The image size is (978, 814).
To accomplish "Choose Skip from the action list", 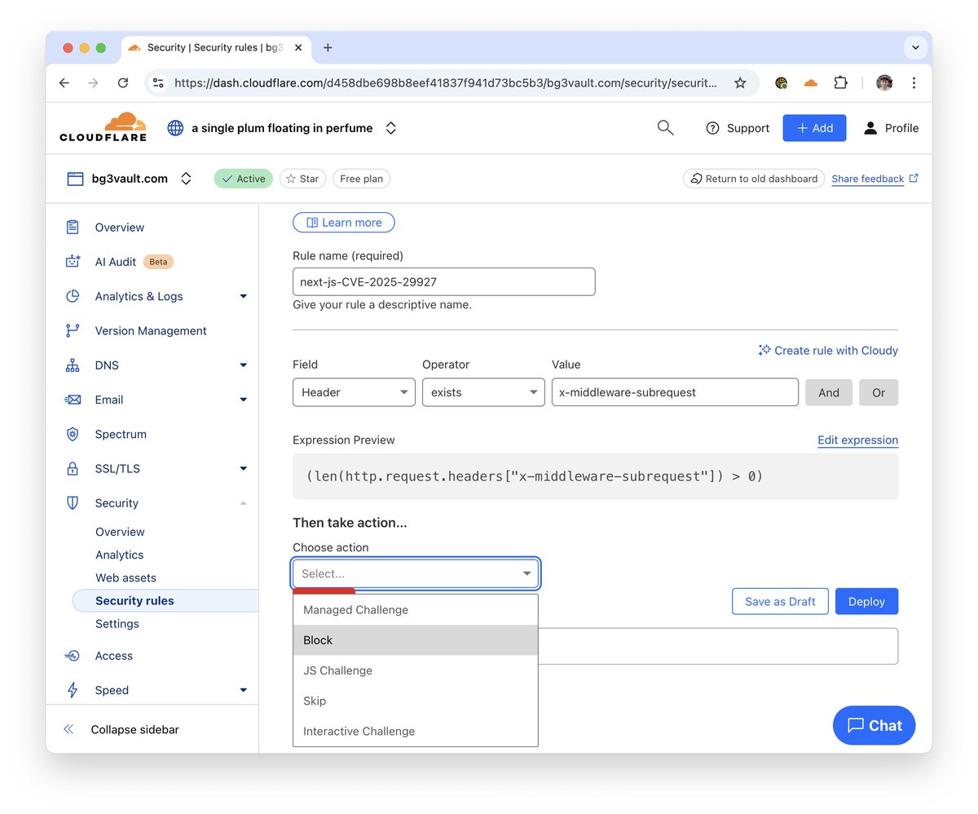I will (x=416, y=701).
